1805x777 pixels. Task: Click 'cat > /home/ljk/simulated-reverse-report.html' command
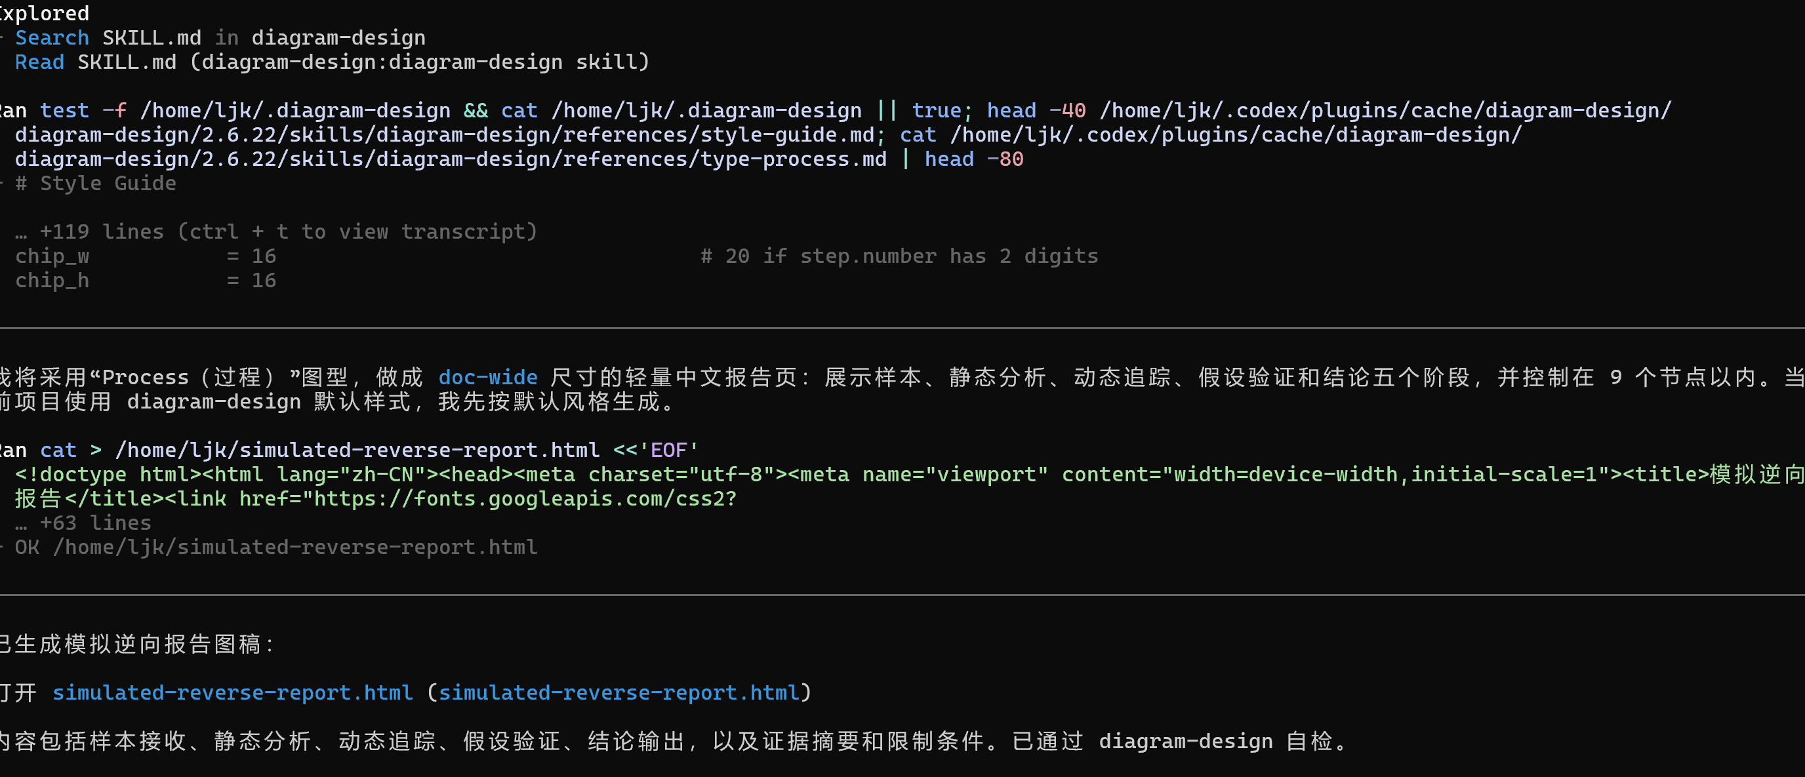[319, 450]
